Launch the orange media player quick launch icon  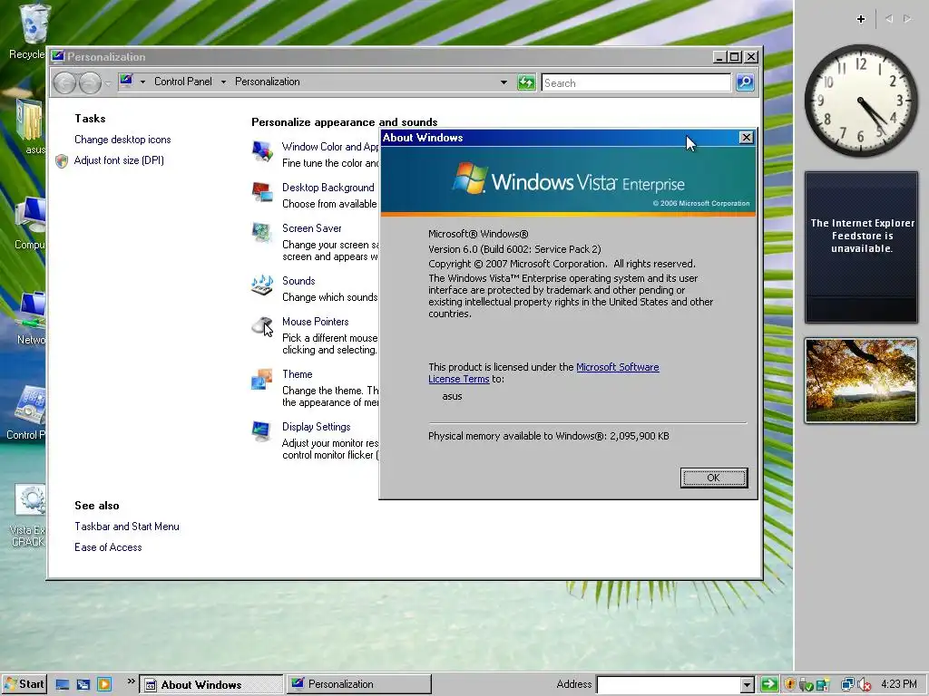click(x=104, y=685)
